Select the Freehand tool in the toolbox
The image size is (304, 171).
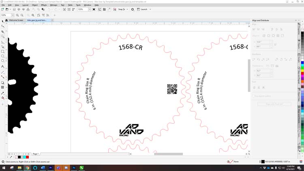coord(2,42)
